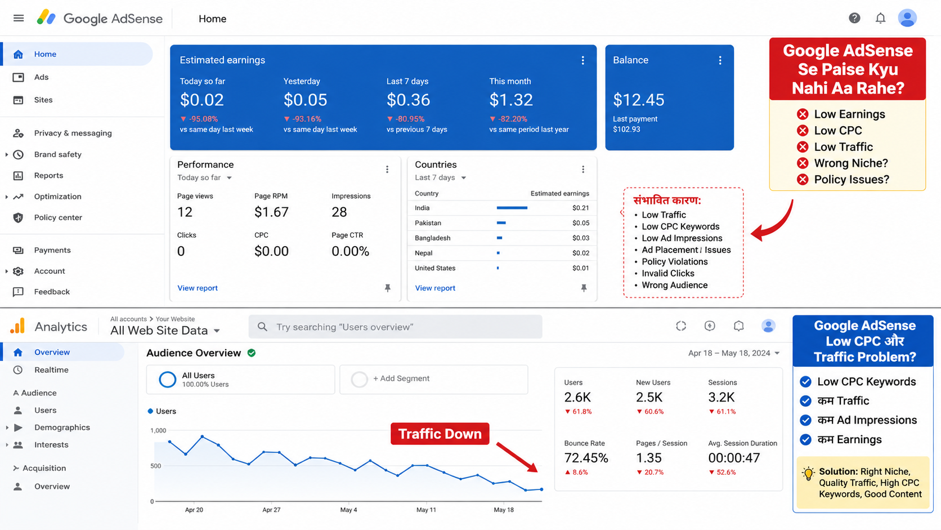Click the Policy center shield icon
Viewport: 941px width, 530px height.
click(18, 217)
